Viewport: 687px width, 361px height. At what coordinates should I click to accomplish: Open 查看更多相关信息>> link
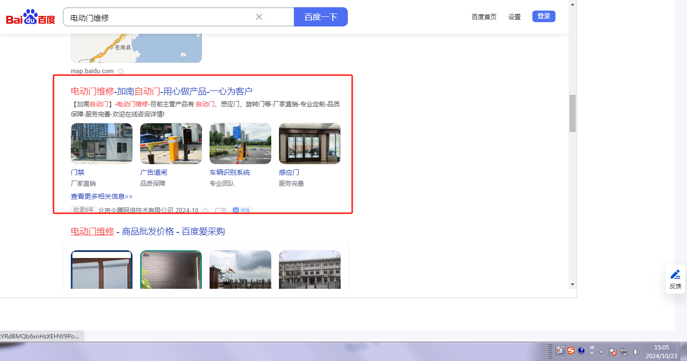[x=102, y=196]
